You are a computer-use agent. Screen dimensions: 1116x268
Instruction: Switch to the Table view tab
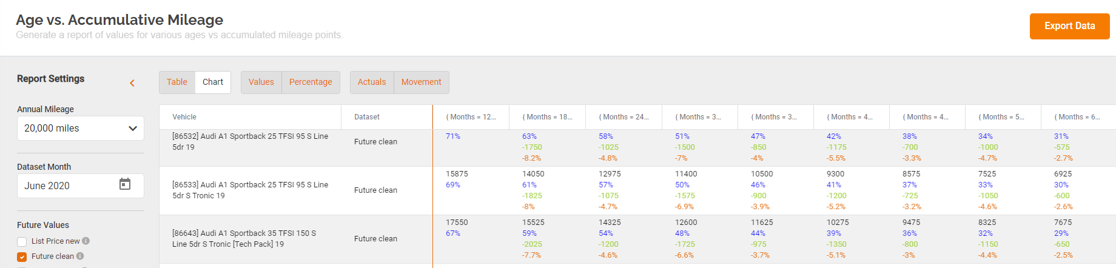177,82
